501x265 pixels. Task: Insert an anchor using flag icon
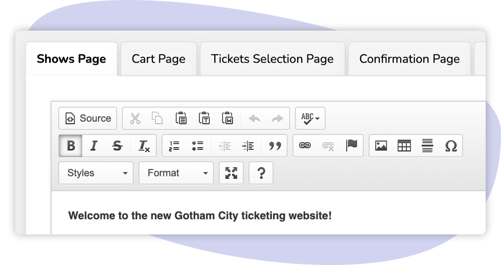351,146
